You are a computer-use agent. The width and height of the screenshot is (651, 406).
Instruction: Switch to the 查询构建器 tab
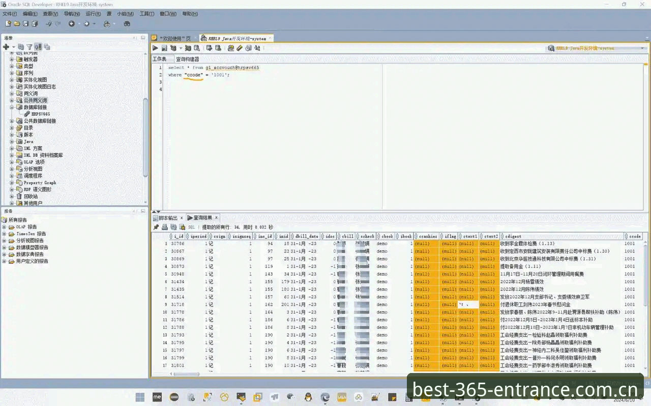click(188, 59)
